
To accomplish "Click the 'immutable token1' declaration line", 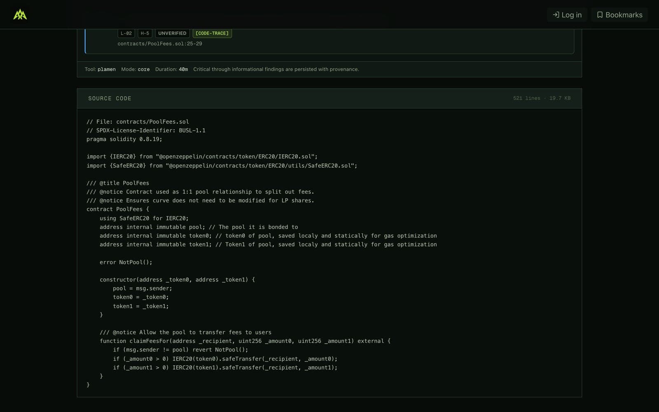I will (x=268, y=244).
